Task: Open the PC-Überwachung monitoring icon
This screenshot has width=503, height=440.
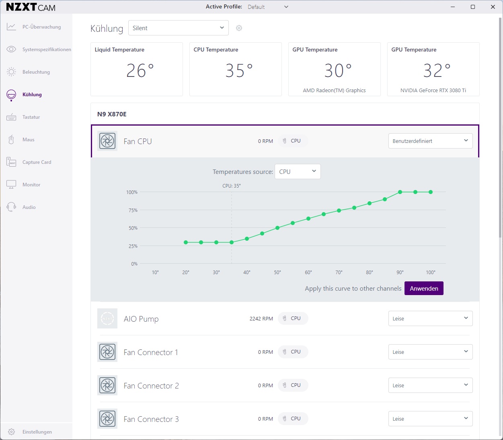Action: click(x=11, y=27)
